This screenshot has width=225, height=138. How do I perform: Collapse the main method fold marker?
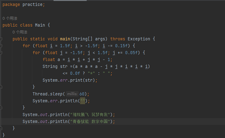coord(1,39)
